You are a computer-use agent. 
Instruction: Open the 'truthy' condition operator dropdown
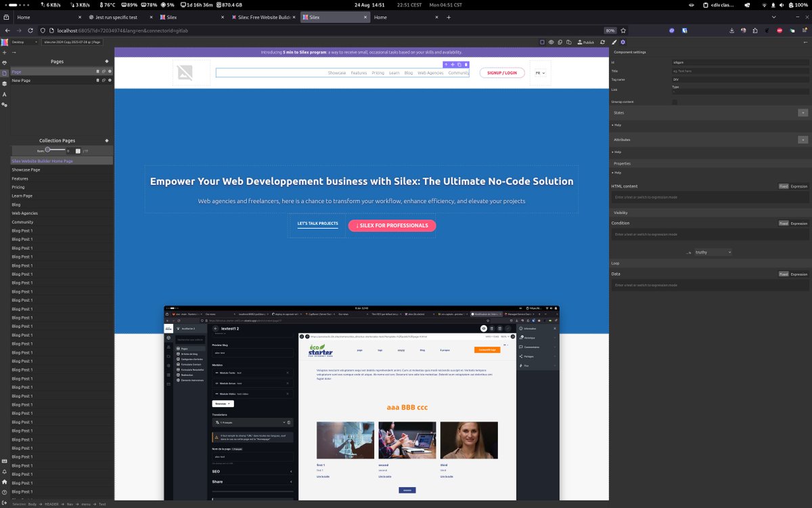click(713, 252)
